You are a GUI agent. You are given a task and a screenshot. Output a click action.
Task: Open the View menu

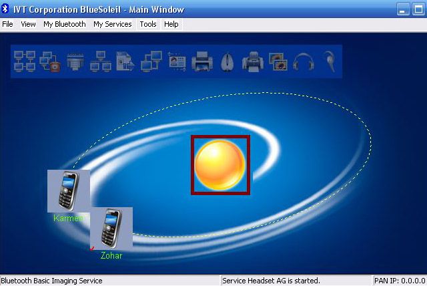(x=28, y=24)
